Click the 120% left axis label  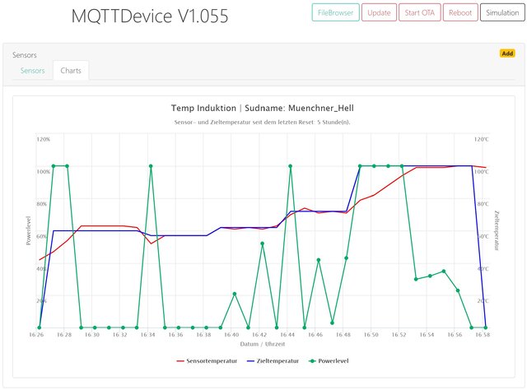[44, 139]
